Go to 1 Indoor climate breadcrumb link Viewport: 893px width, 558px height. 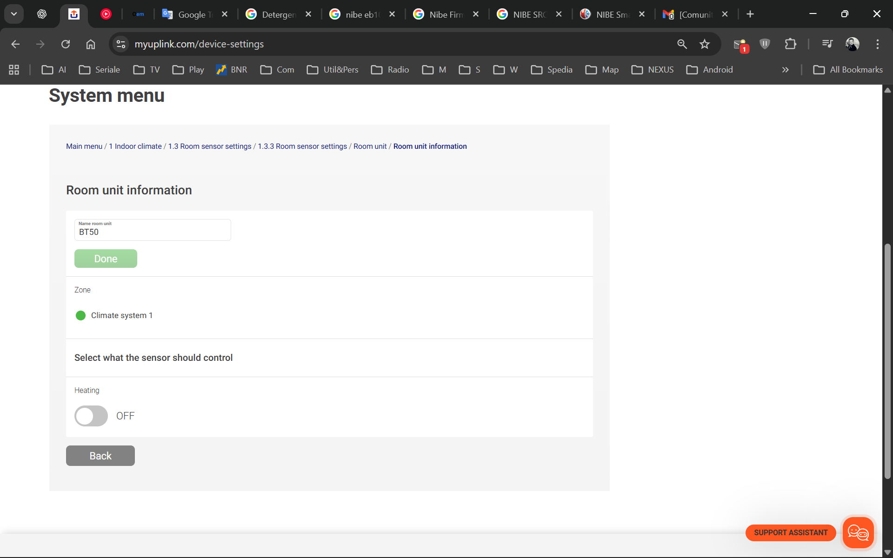135,146
